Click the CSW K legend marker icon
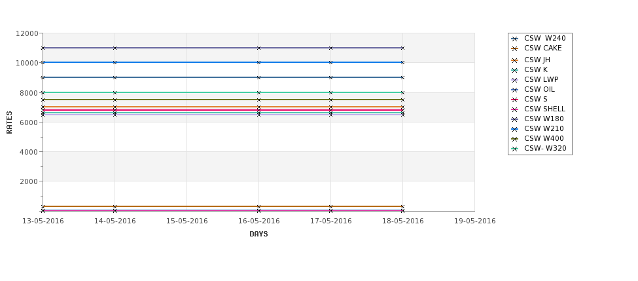This screenshot has height=281, width=638. pos(515,70)
